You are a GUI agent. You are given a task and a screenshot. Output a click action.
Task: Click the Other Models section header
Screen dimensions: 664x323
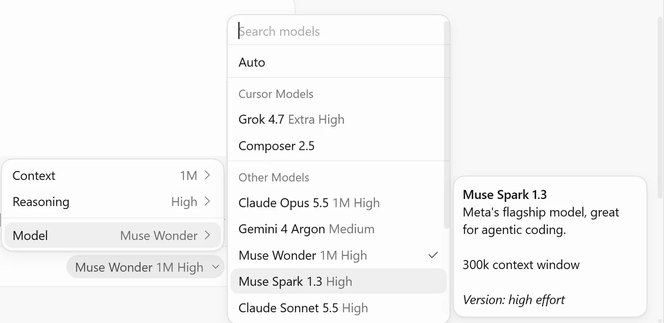(274, 177)
